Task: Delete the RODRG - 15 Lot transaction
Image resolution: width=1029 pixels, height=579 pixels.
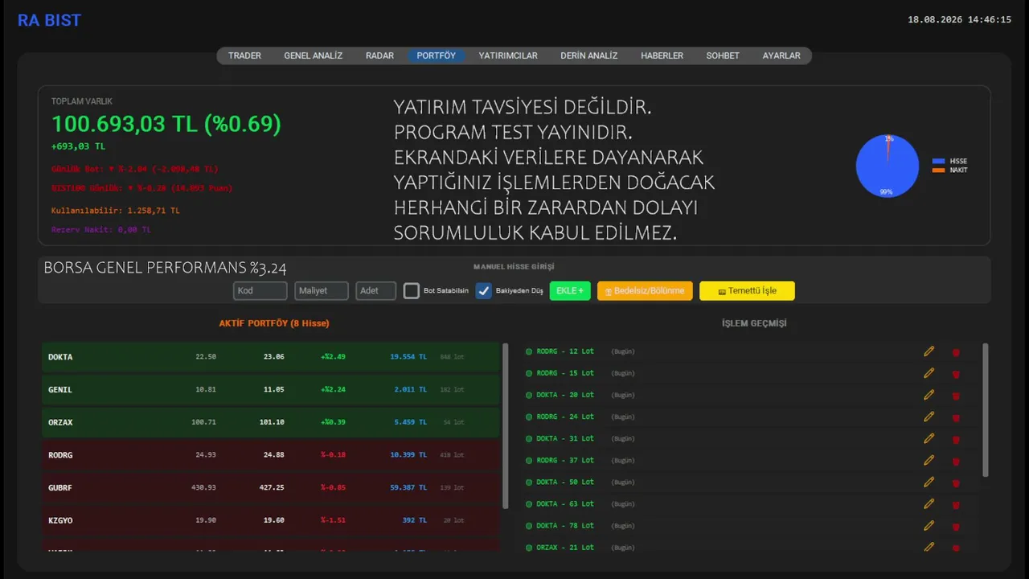Action: pos(956,374)
